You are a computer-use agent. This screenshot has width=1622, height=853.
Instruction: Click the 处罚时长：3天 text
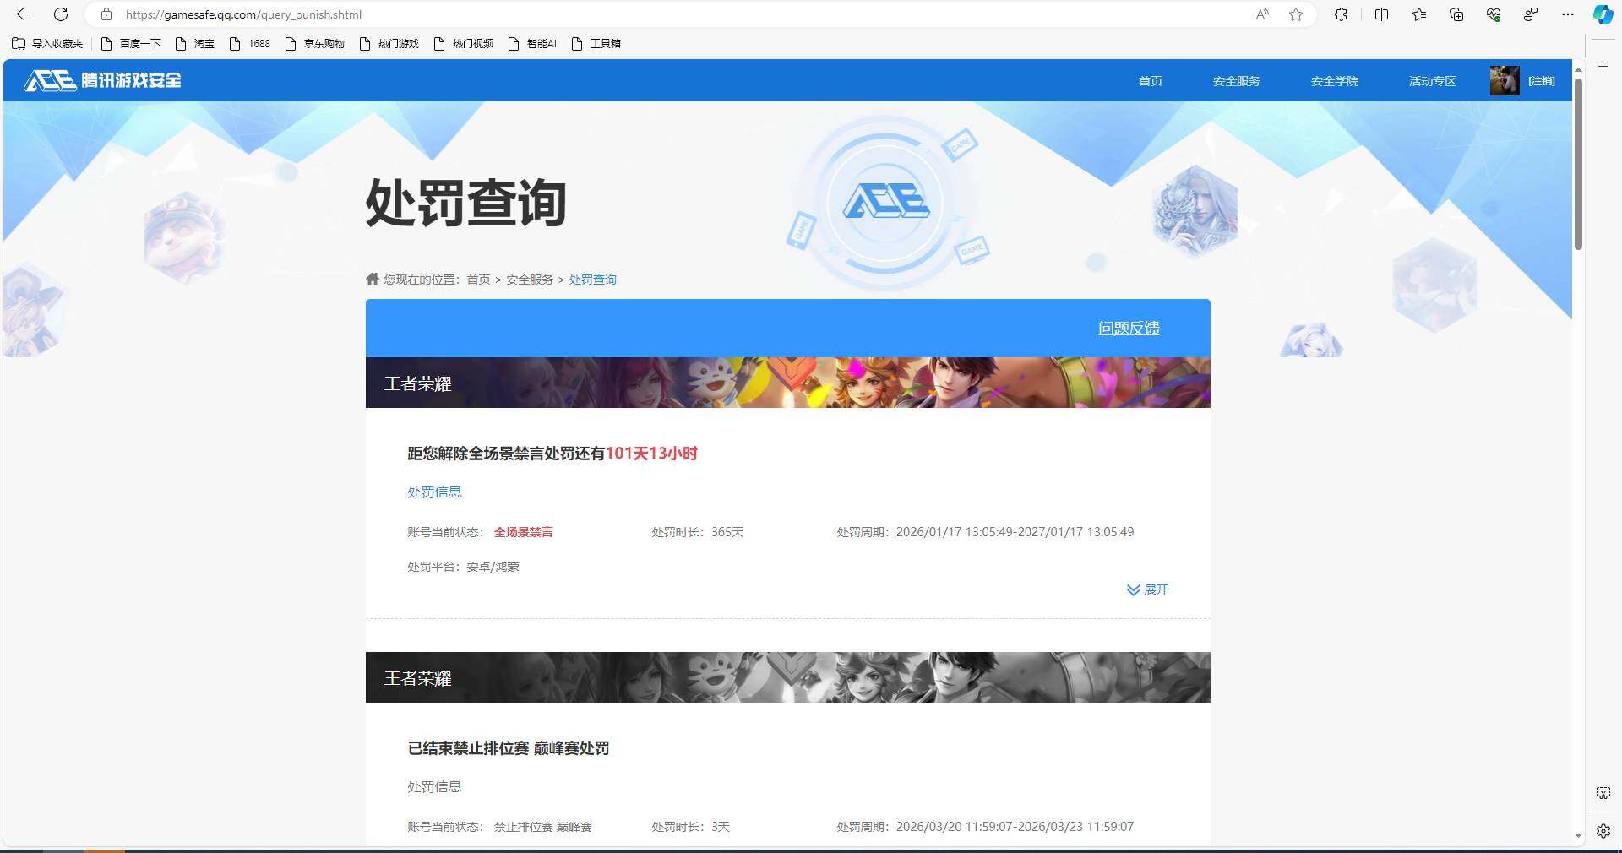pos(690,827)
